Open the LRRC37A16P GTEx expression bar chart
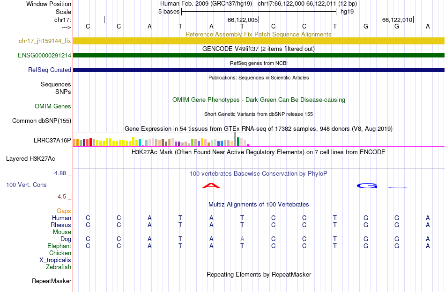Image resolution: width=445 pixels, height=292 pixels. [x=161, y=139]
